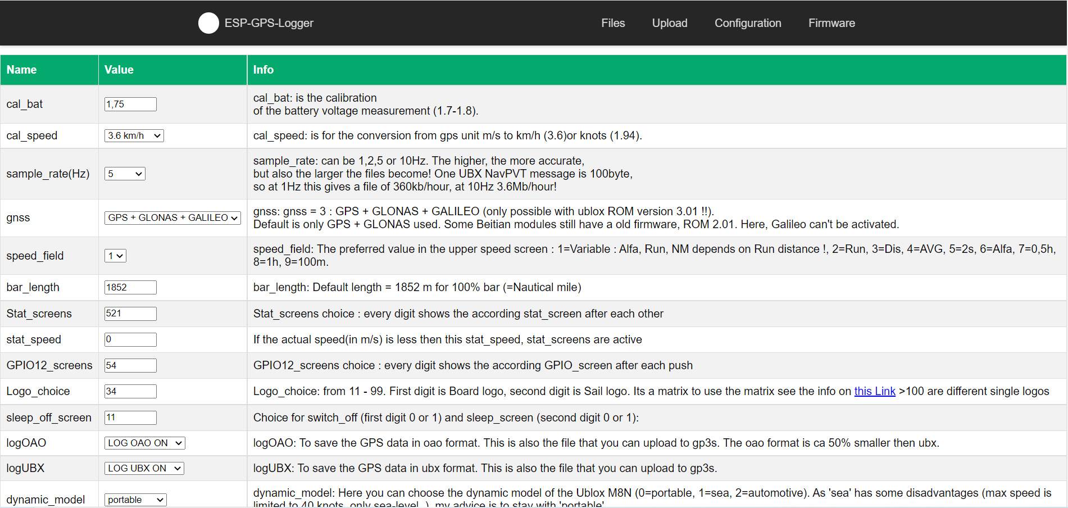Select the cal_bat value field
The height and width of the screenshot is (508, 1068).
coord(130,104)
